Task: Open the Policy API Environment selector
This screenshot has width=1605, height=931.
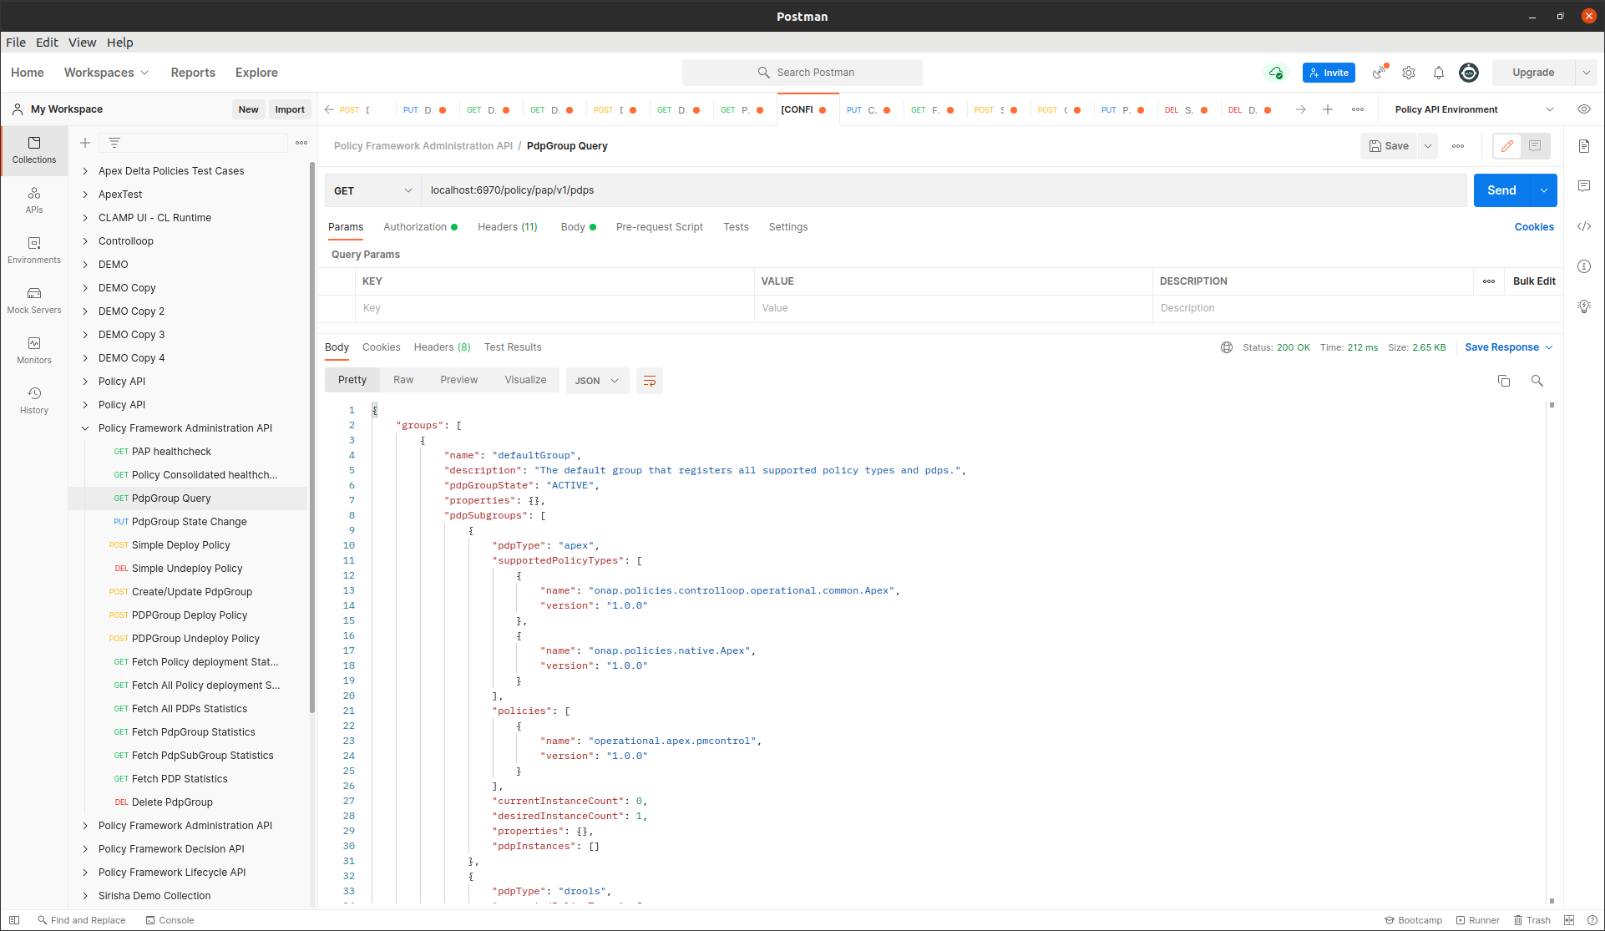Action: coord(1475,109)
